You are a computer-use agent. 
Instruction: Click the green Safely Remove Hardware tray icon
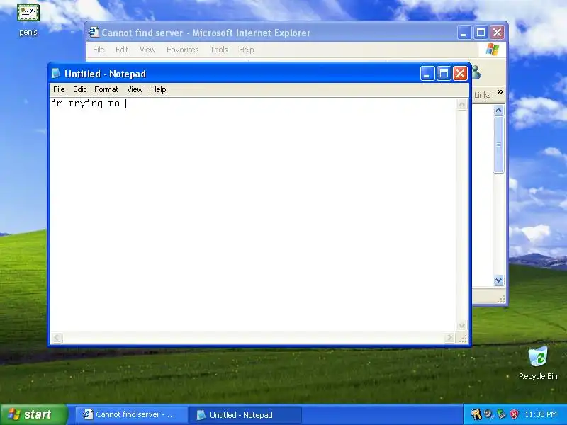pyautogui.click(x=501, y=414)
